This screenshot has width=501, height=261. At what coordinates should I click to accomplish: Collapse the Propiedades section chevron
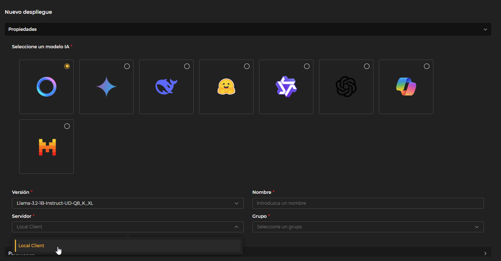click(x=485, y=29)
